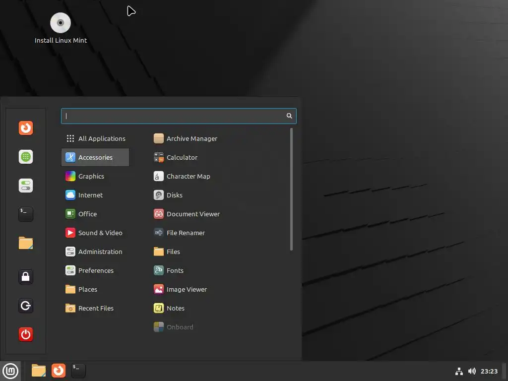
Task: Click the application list scrollbar
Action: (x=292, y=189)
